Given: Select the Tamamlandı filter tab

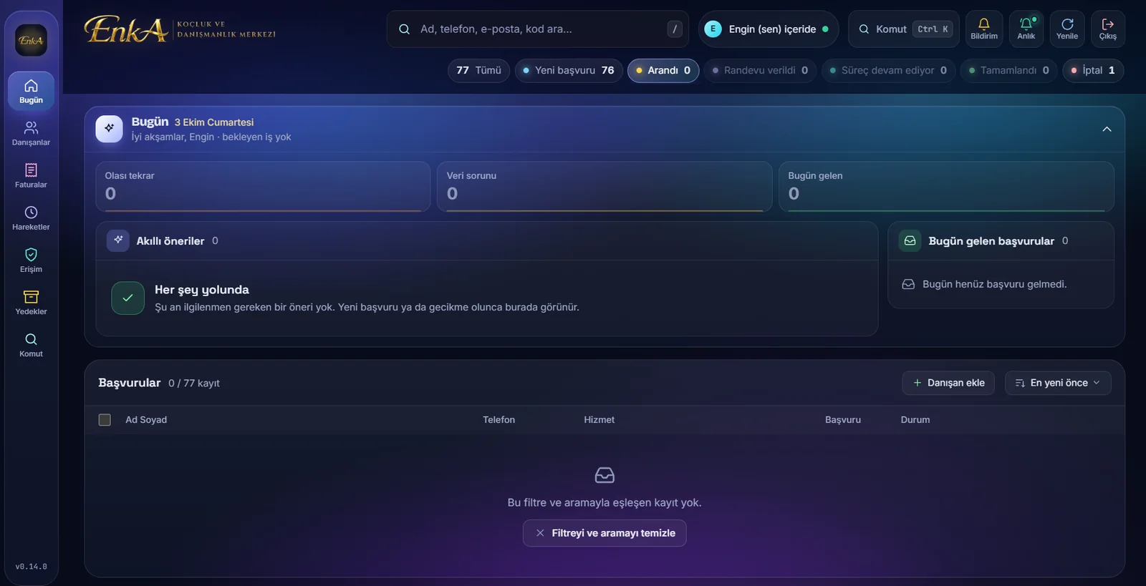Looking at the screenshot, I should 1009,70.
